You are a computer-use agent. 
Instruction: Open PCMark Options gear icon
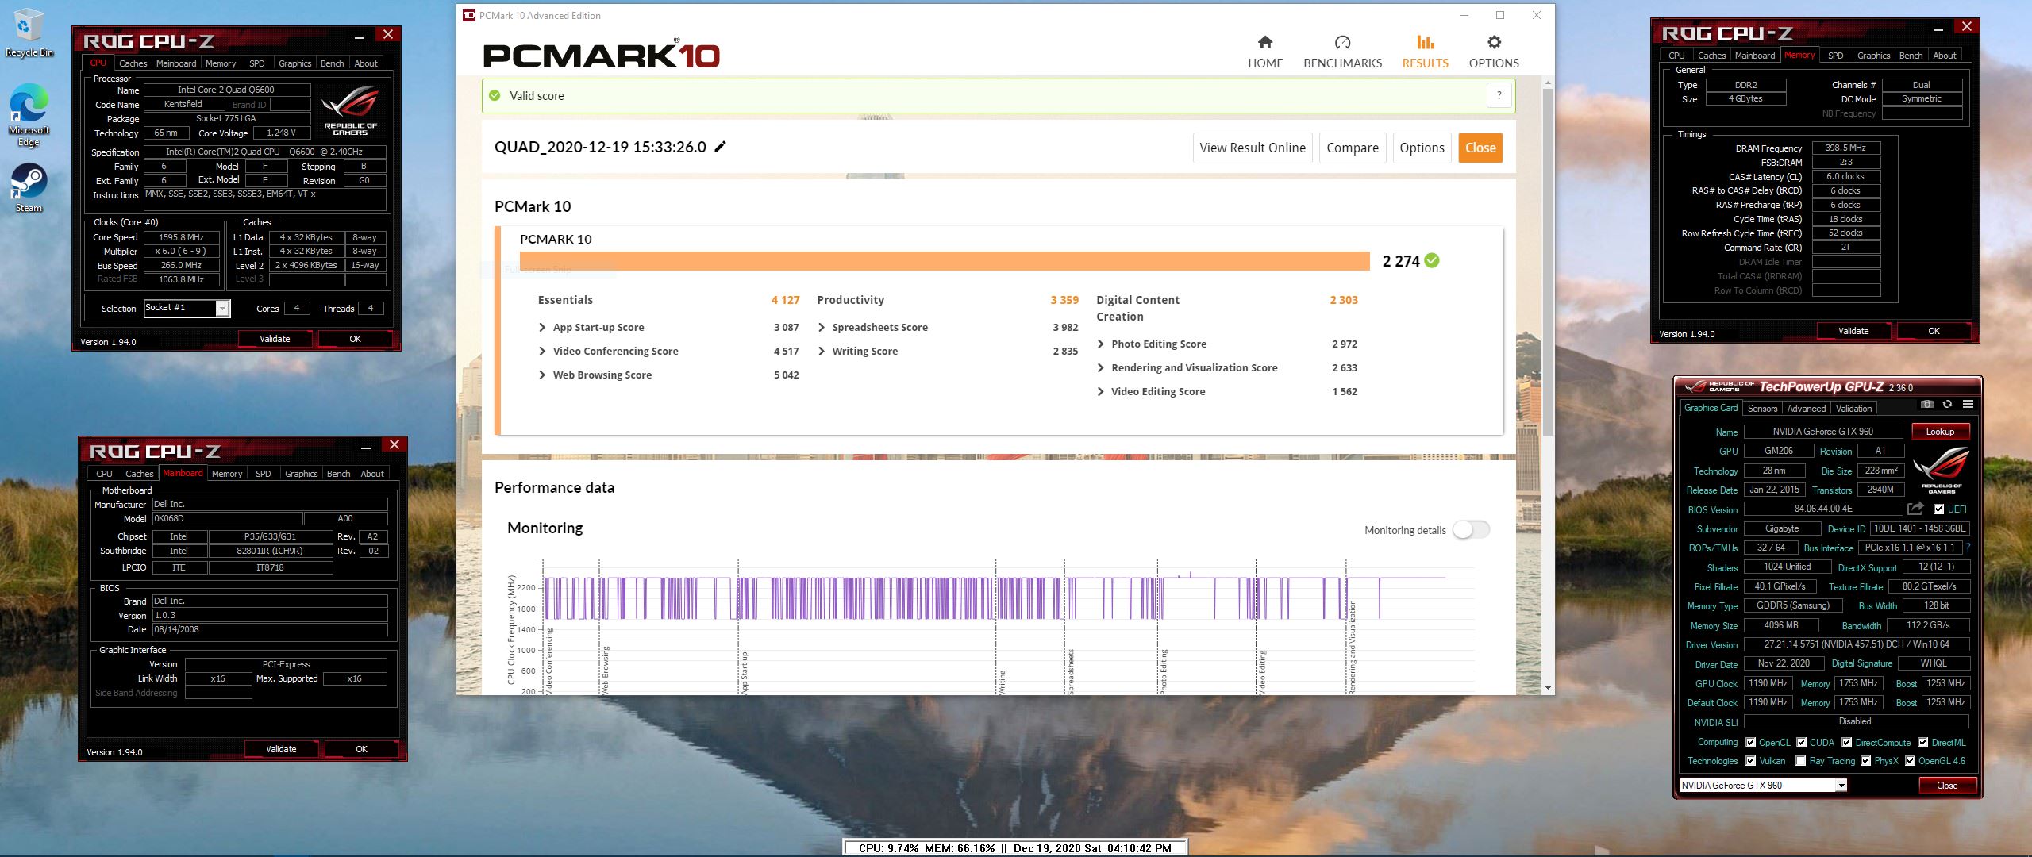1494,42
